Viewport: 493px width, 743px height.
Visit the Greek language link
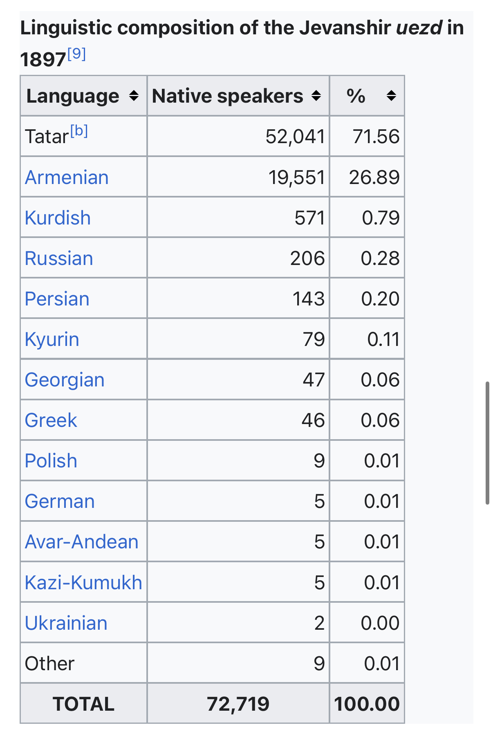coord(51,420)
